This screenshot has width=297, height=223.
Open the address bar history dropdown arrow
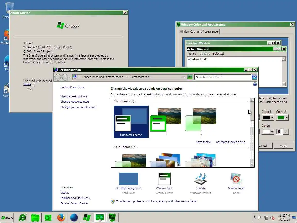(184, 77)
